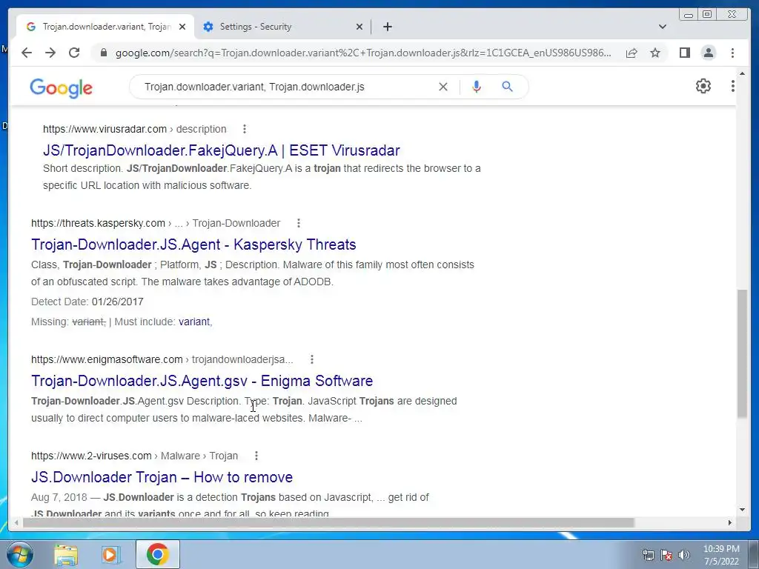View site info via the padlock icon

103,53
